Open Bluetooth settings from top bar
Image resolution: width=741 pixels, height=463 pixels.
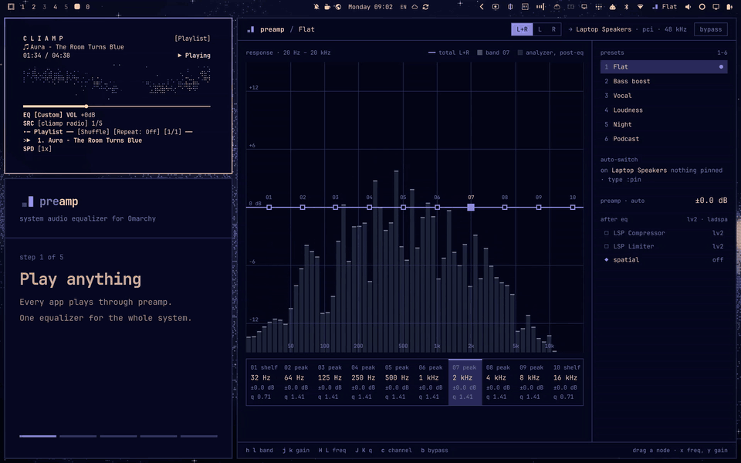[x=627, y=7]
